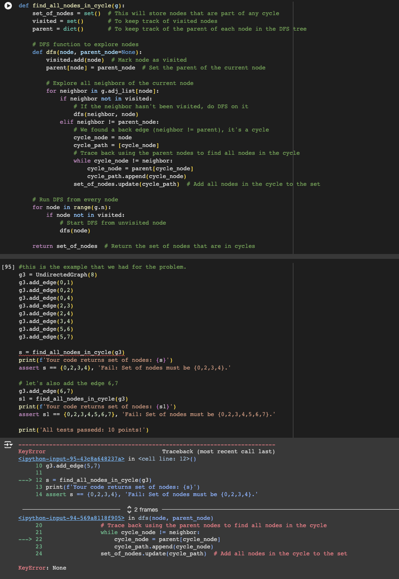Click 'for neighbor in g.adj_list[node]:' line
Viewport: 399px width, 579px height.
click(102, 91)
